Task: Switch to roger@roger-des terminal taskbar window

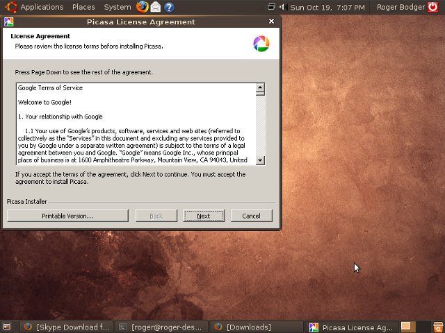Action: (x=162, y=327)
